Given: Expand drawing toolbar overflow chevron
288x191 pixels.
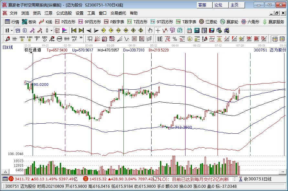Looking at the screenshot, I should [x=80, y=39].
